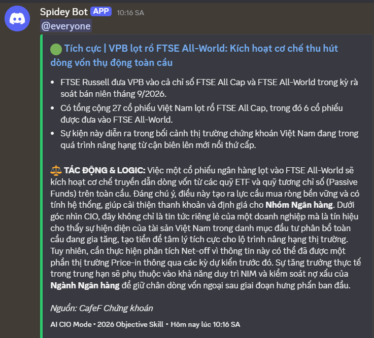374x338 pixels.
Task: Click the balance scales emoji
Action: click(56, 171)
